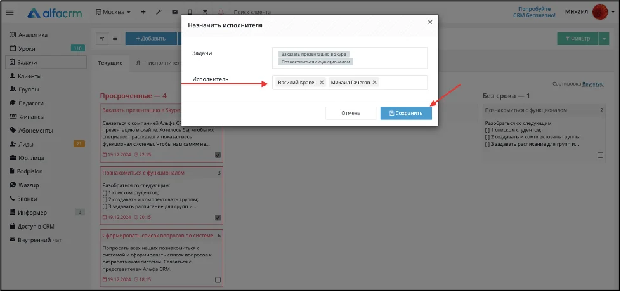621x292 pixels.
Task: Expand the arrow next to Фильтр
Action: [604, 39]
